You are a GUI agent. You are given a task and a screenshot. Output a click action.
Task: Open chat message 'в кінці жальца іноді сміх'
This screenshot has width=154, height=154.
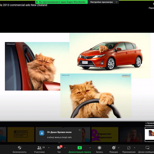[59, 137]
